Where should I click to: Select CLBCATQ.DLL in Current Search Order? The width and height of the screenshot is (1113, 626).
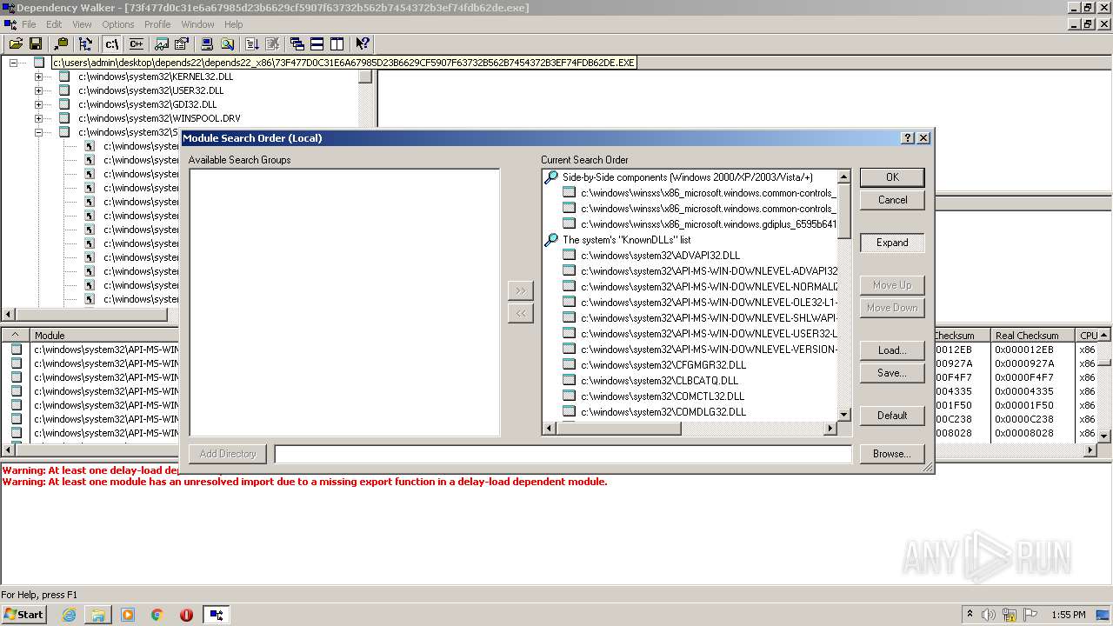(659, 381)
